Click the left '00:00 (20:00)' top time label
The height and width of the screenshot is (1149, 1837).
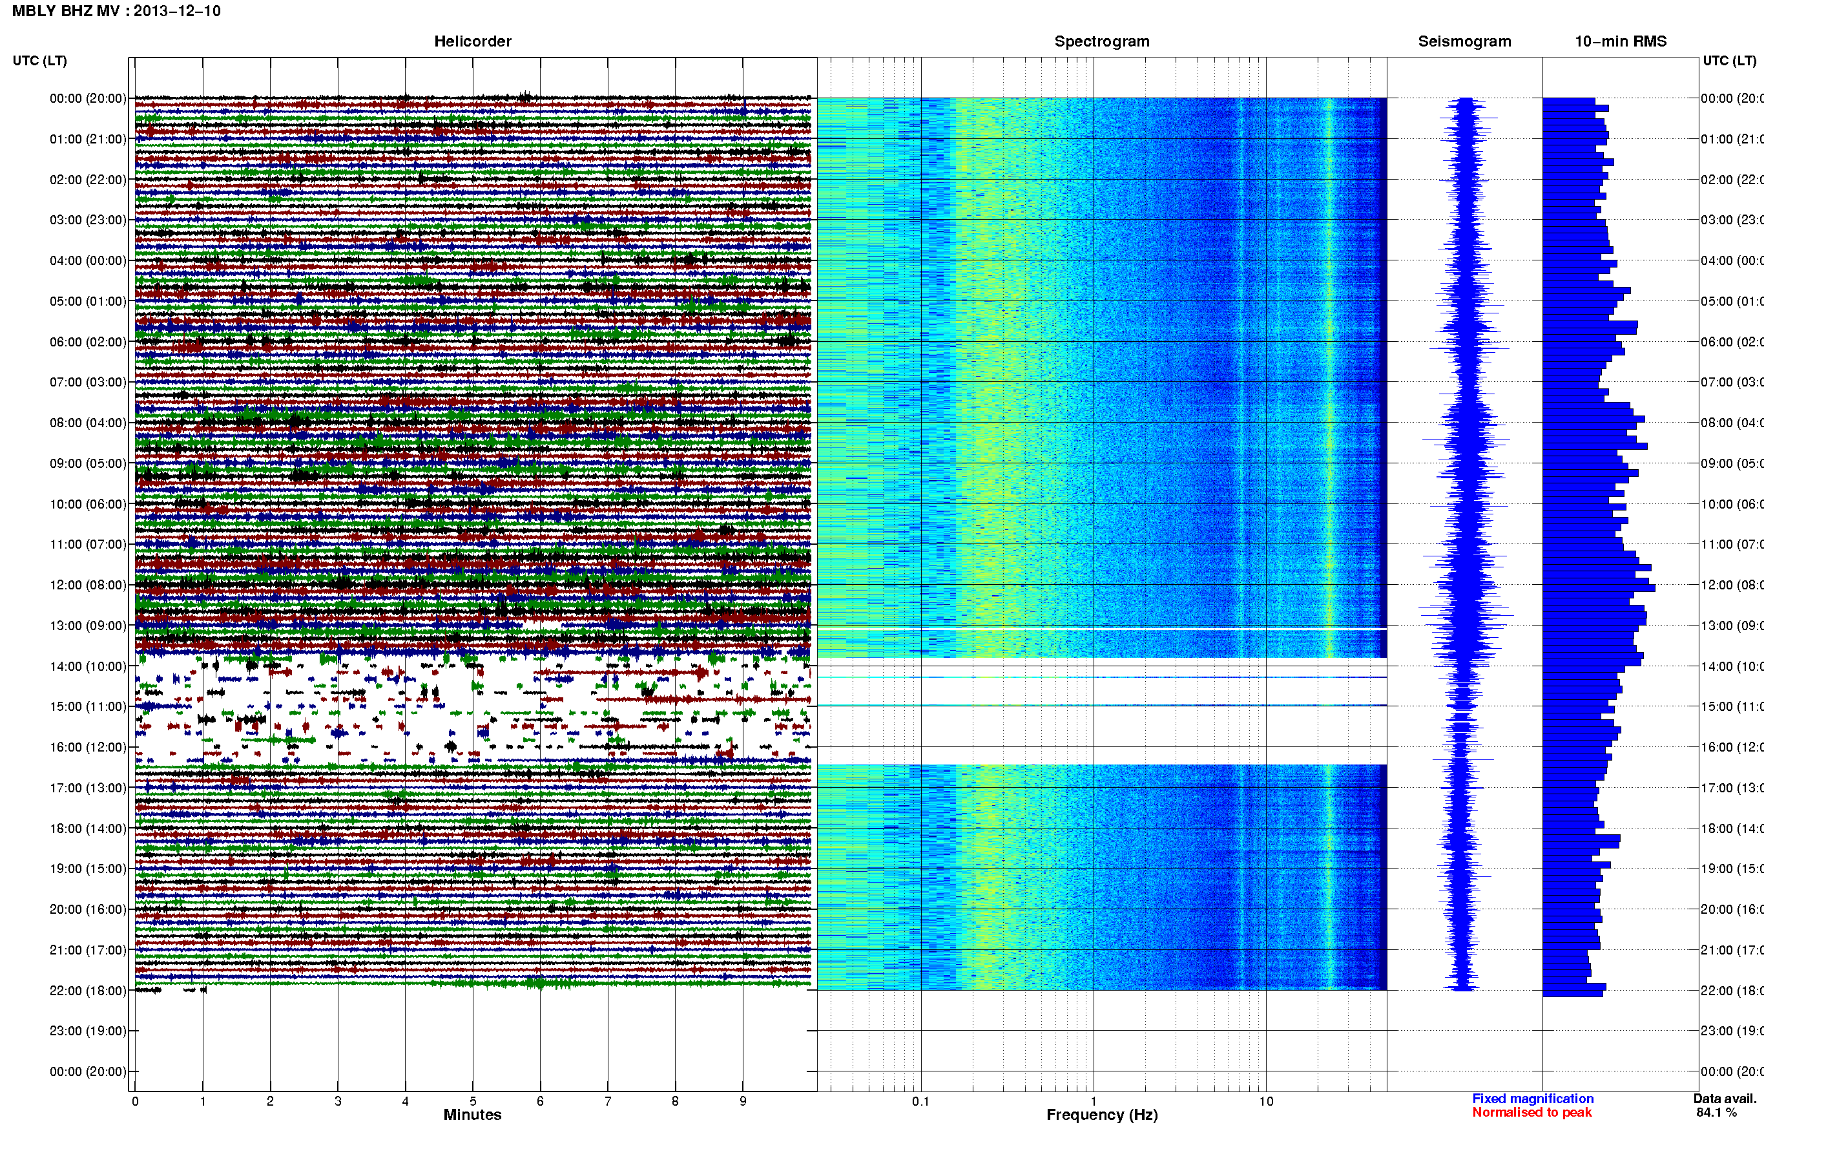point(88,98)
